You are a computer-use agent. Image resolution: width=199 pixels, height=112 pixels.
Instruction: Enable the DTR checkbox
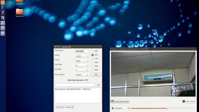(93, 51)
